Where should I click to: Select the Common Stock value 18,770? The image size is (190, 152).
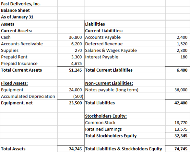pyautogui.click(x=181, y=123)
